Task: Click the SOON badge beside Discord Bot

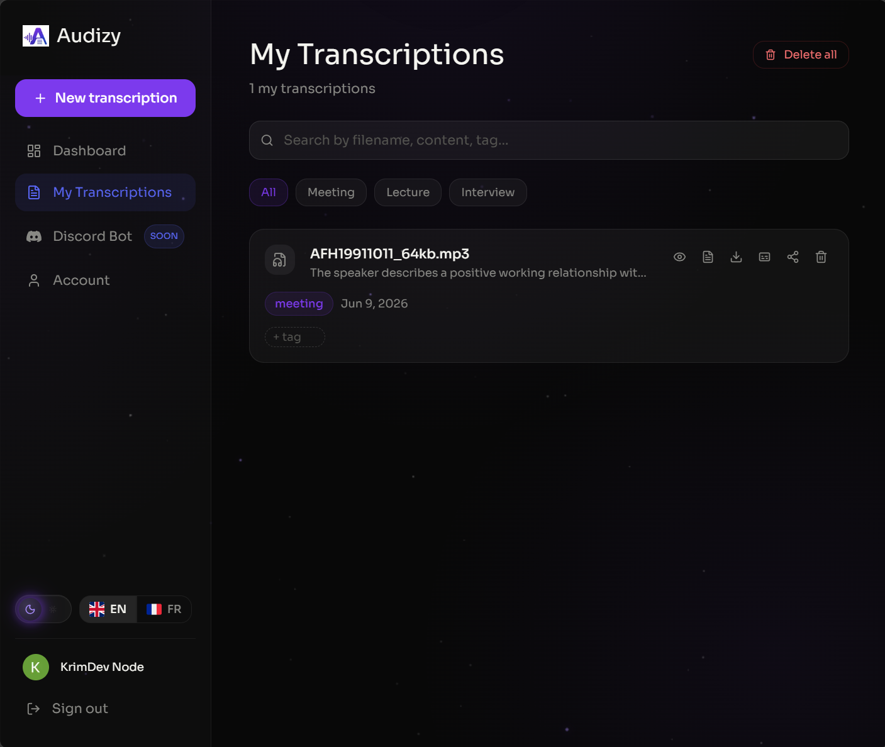Action: point(164,236)
